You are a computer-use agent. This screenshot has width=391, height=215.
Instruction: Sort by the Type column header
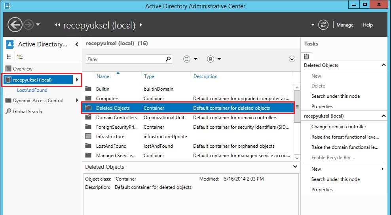point(149,76)
